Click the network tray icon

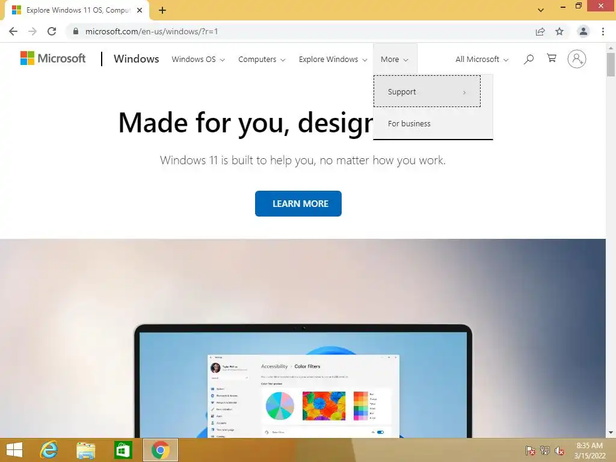(545, 451)
